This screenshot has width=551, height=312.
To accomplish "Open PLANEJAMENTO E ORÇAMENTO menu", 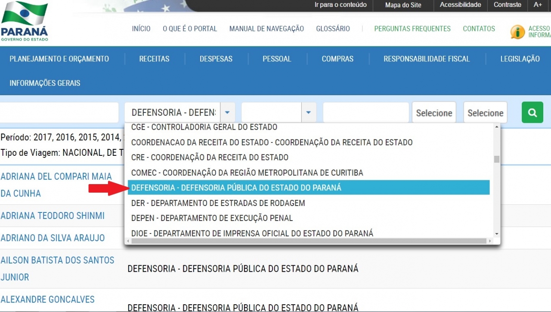I will pyautogui.click(x=59, y=59).
